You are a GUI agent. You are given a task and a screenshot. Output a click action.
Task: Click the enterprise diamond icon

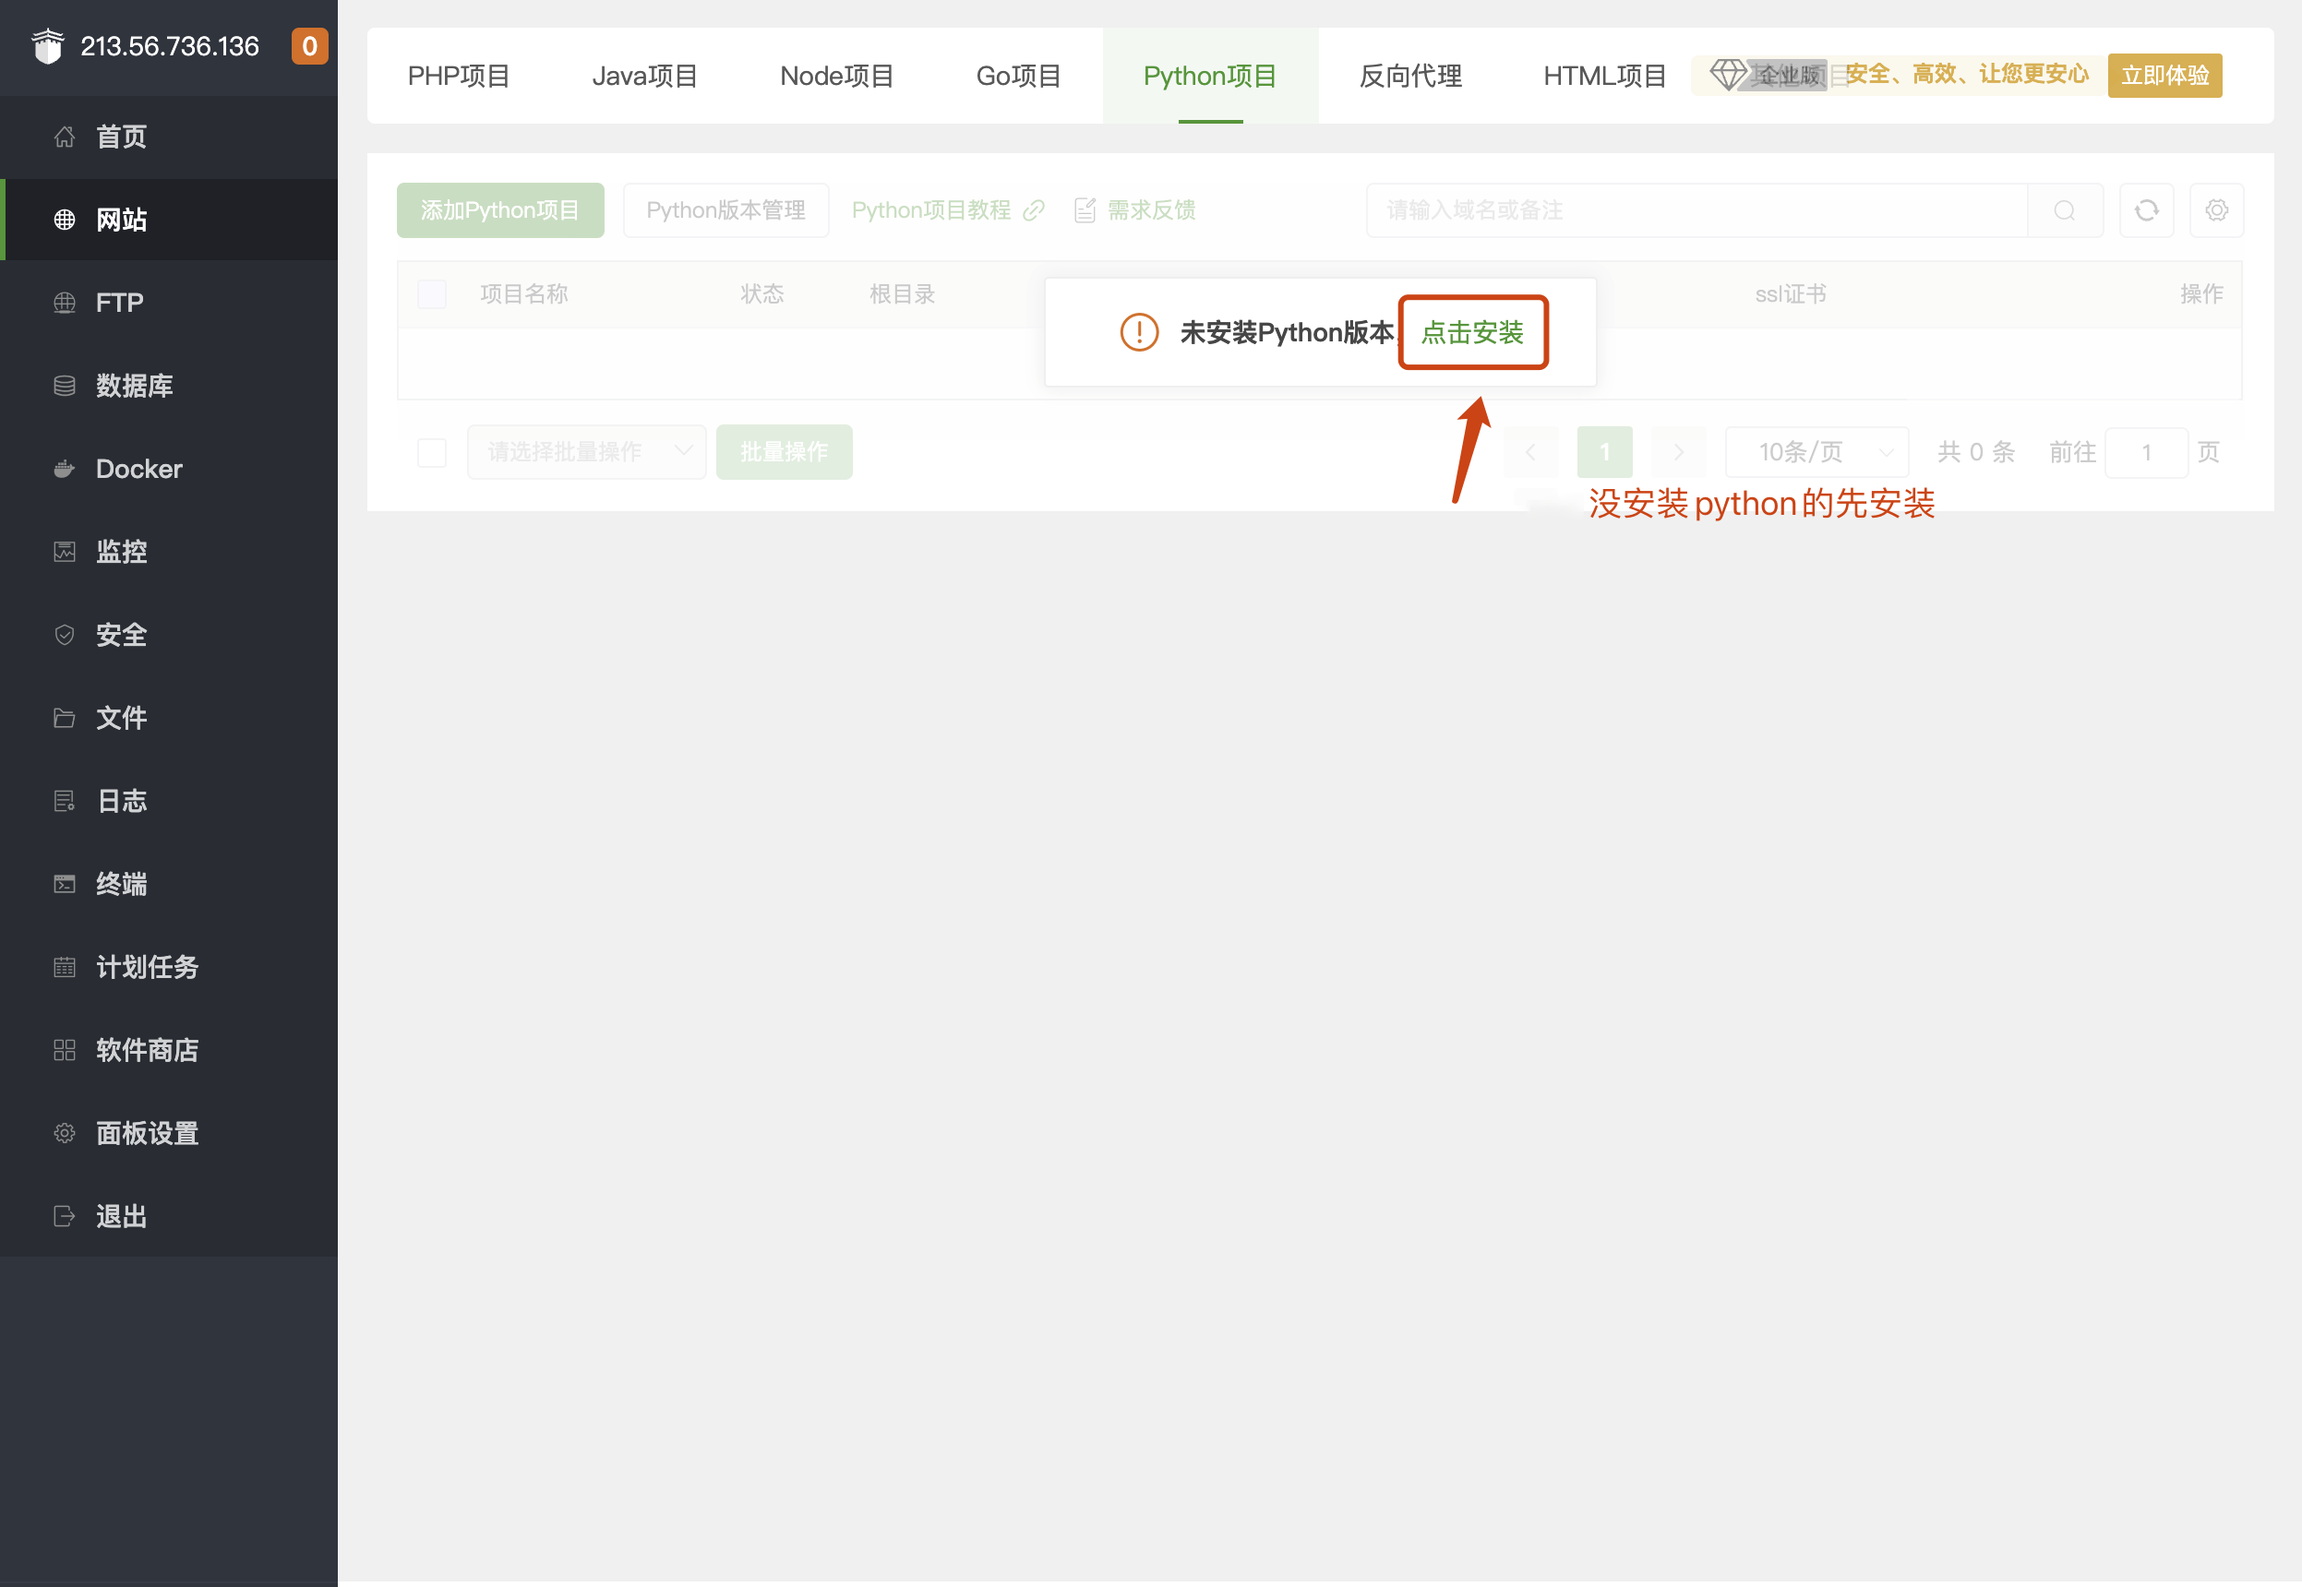(x=1728, y=74)
